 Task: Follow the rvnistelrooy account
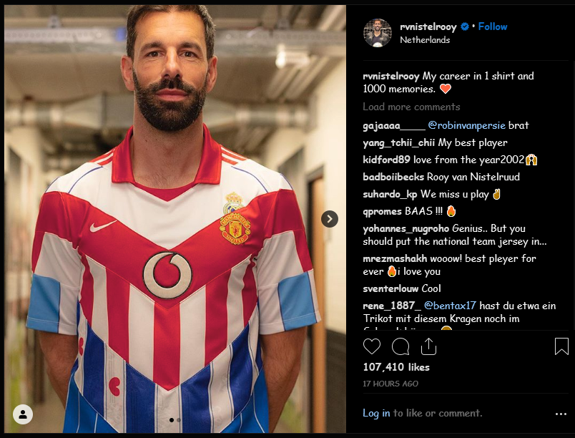(x=493, y=26)
